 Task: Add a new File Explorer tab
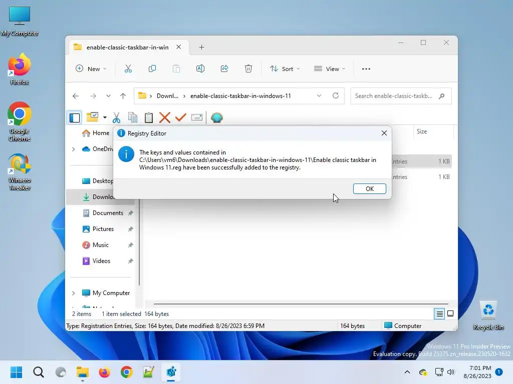point(201,47)
